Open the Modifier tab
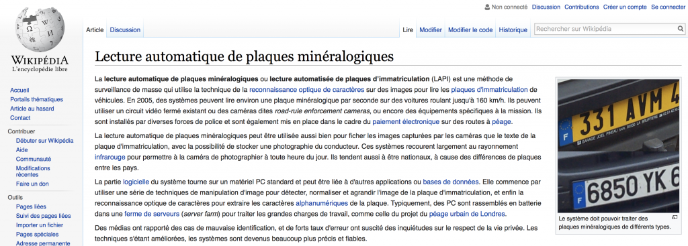Screen dimensions: 688x246 (431, 29)
